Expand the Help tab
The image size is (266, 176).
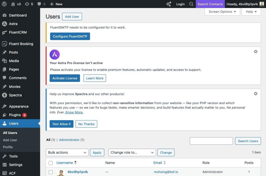(x=251, y=11)
